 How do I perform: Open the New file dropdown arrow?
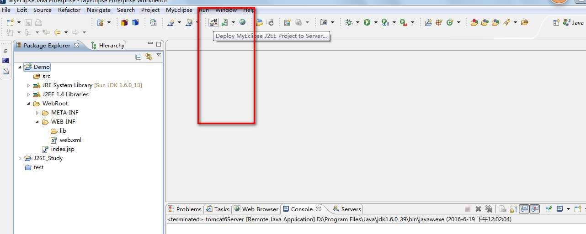19,22
